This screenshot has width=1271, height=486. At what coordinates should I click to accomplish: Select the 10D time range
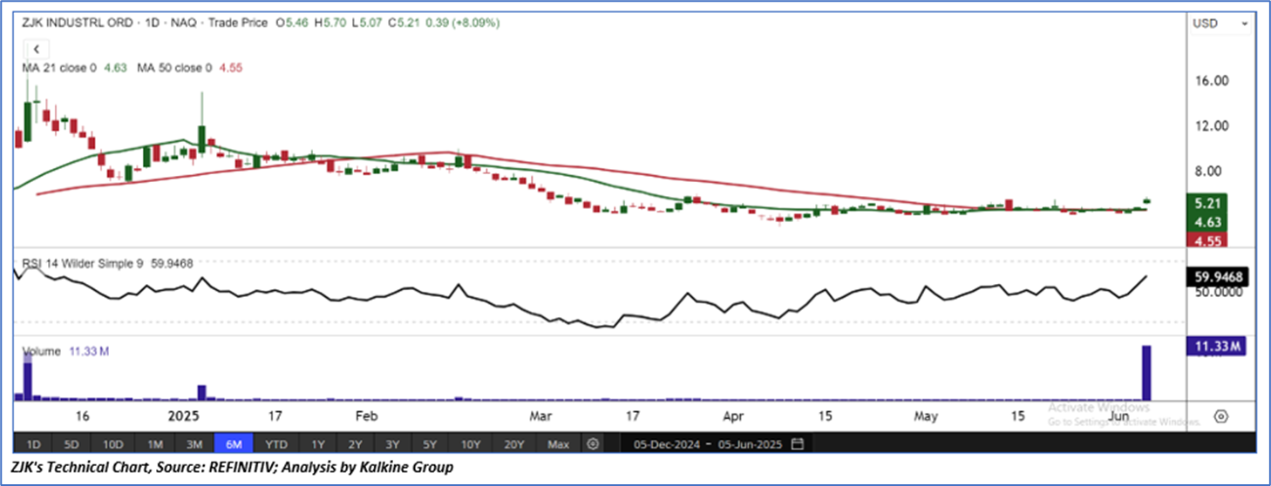pyautogui.click(x=112, y=444)
